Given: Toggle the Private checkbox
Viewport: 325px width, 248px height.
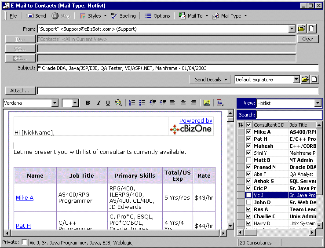Looking at the screenshot, I should 25,242.
